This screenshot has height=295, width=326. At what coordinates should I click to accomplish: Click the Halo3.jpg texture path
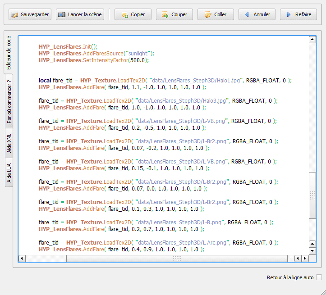[182, 101]
